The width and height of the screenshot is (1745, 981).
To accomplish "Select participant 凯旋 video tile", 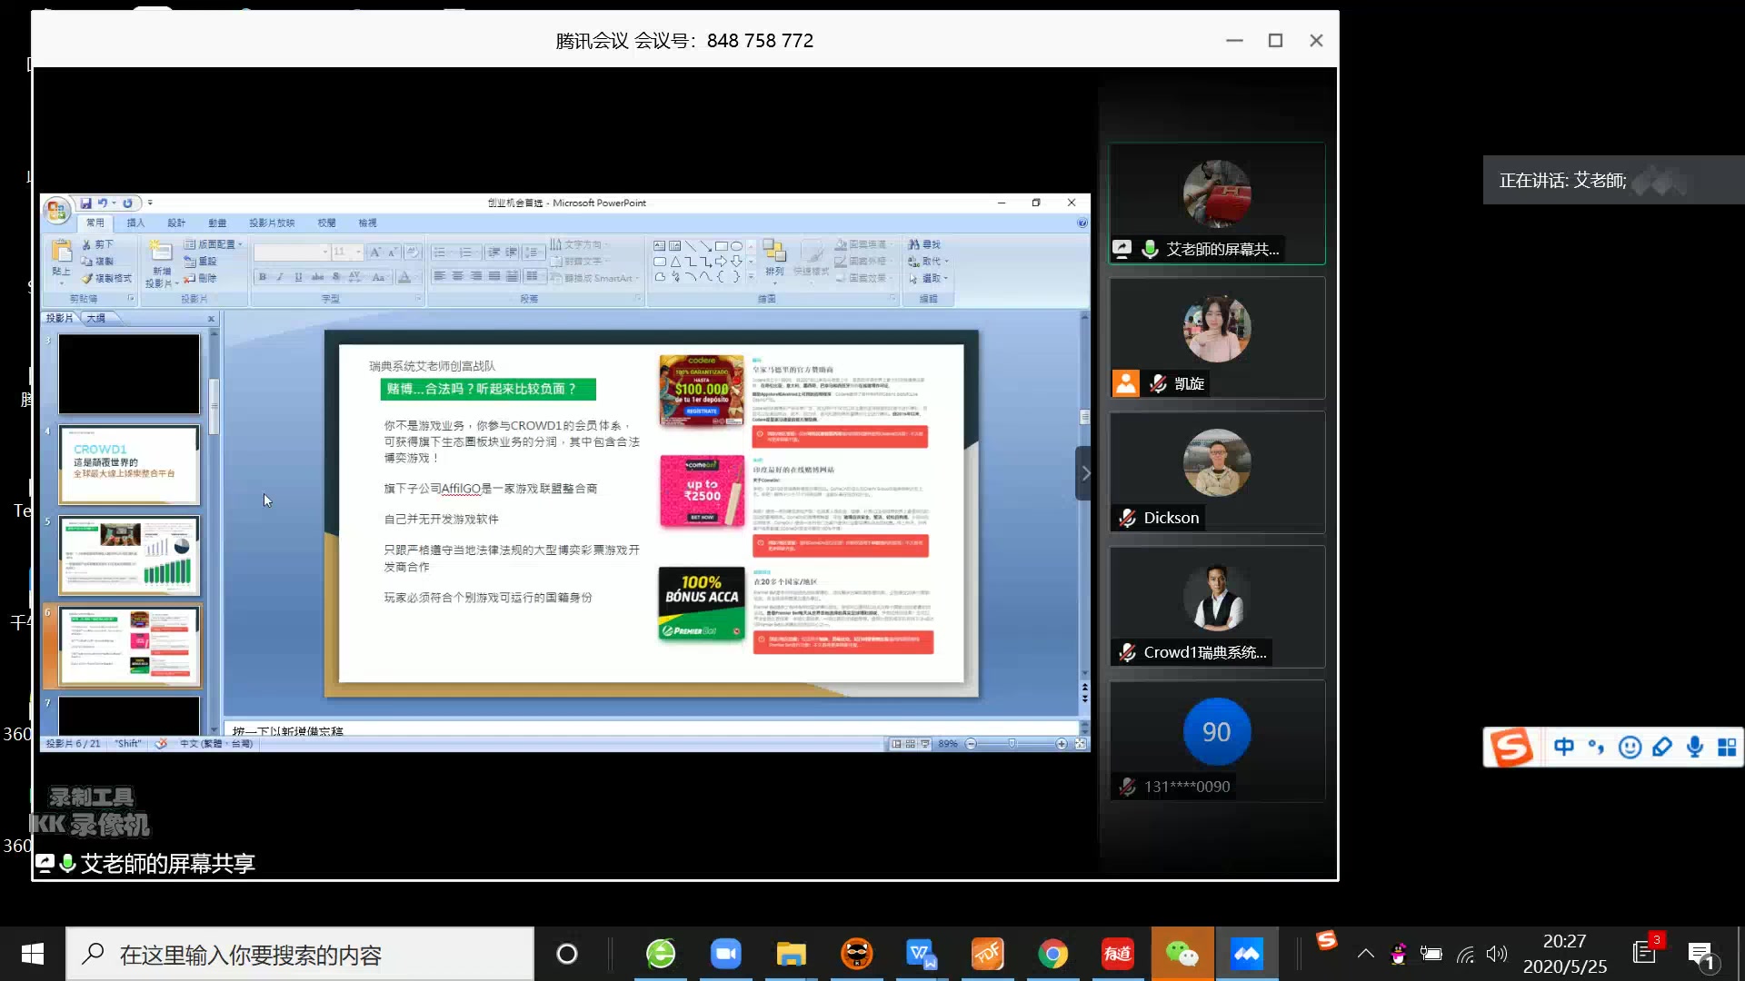I will 1217,338.
